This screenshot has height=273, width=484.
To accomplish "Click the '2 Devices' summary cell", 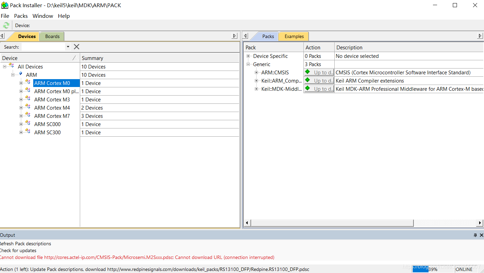I will tap(160, 108).
